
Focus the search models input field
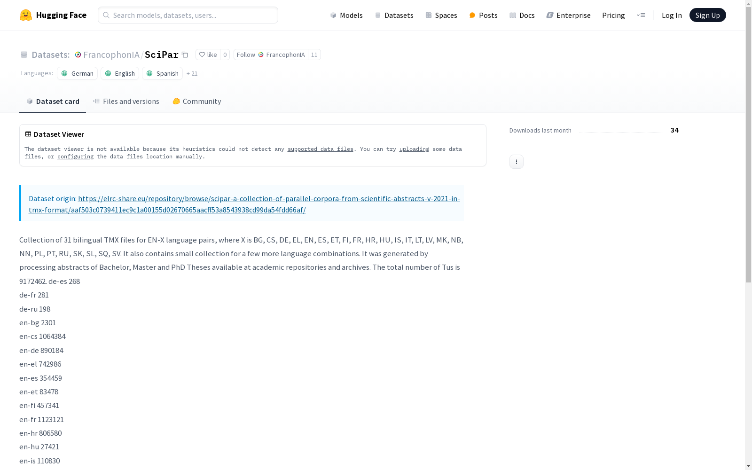pos(188,15)
